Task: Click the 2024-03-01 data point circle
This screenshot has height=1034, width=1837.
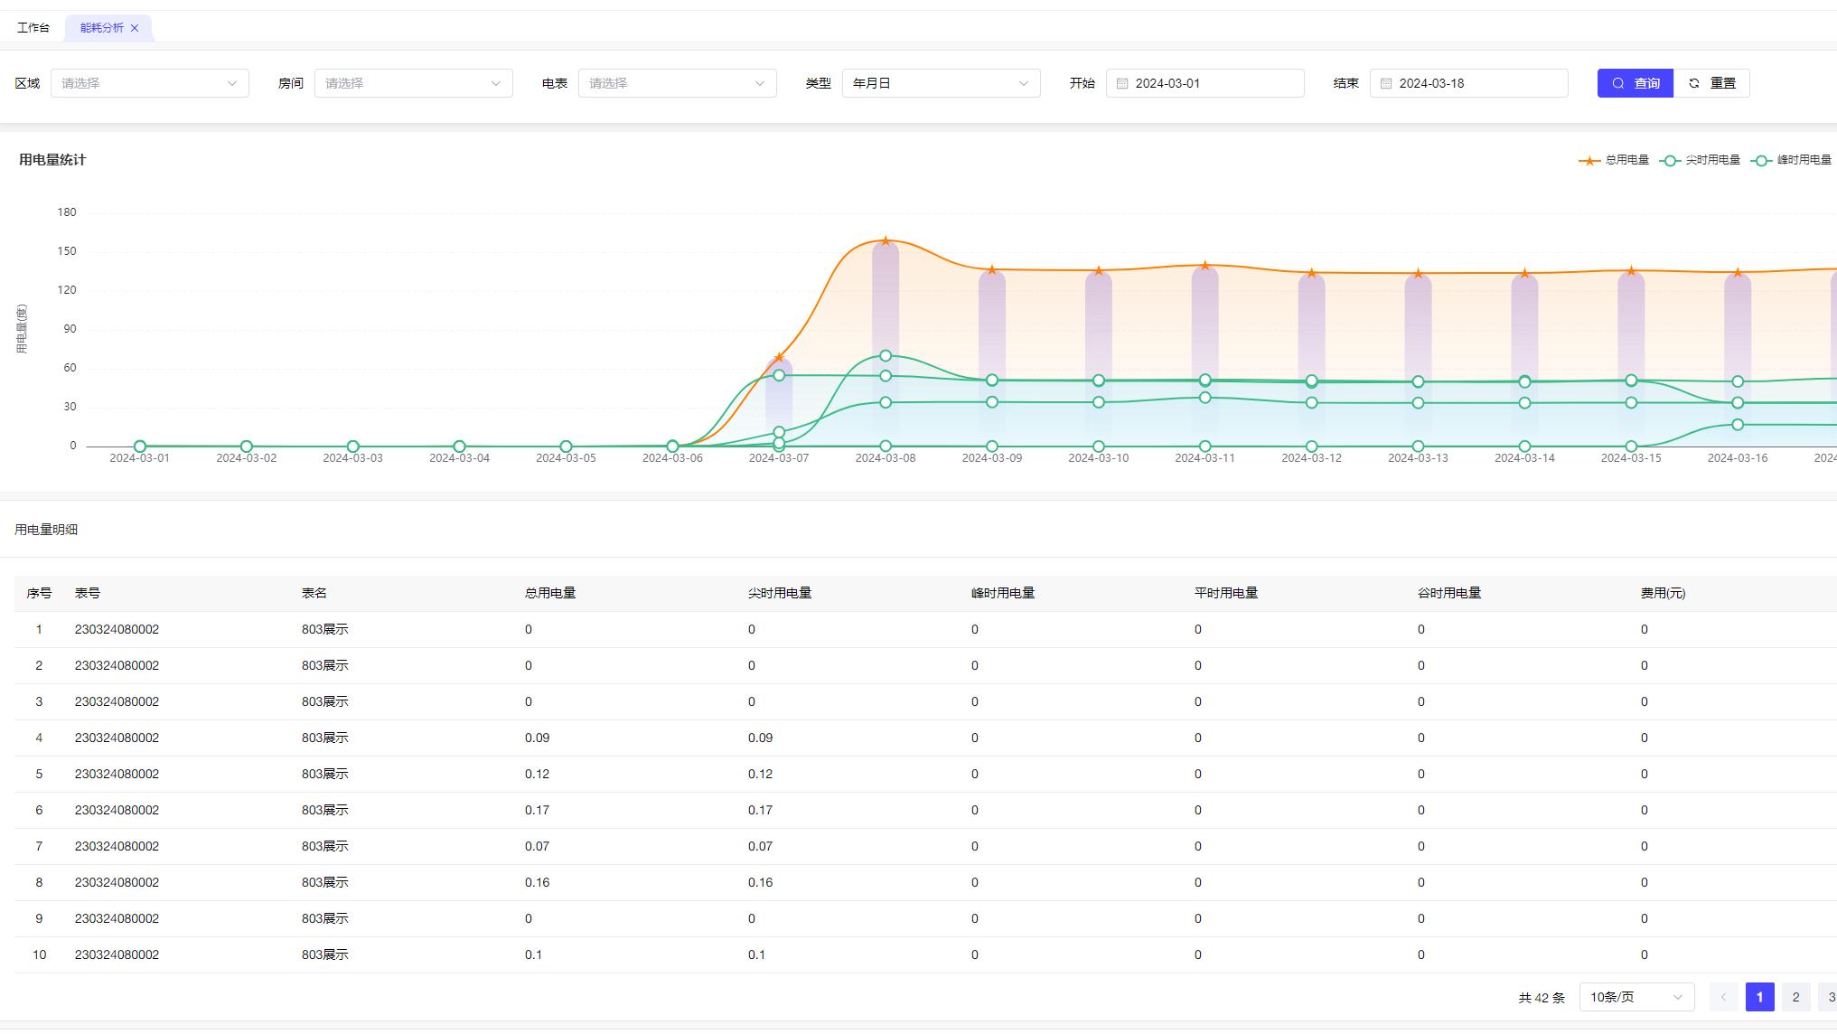Action: [140, 446]
